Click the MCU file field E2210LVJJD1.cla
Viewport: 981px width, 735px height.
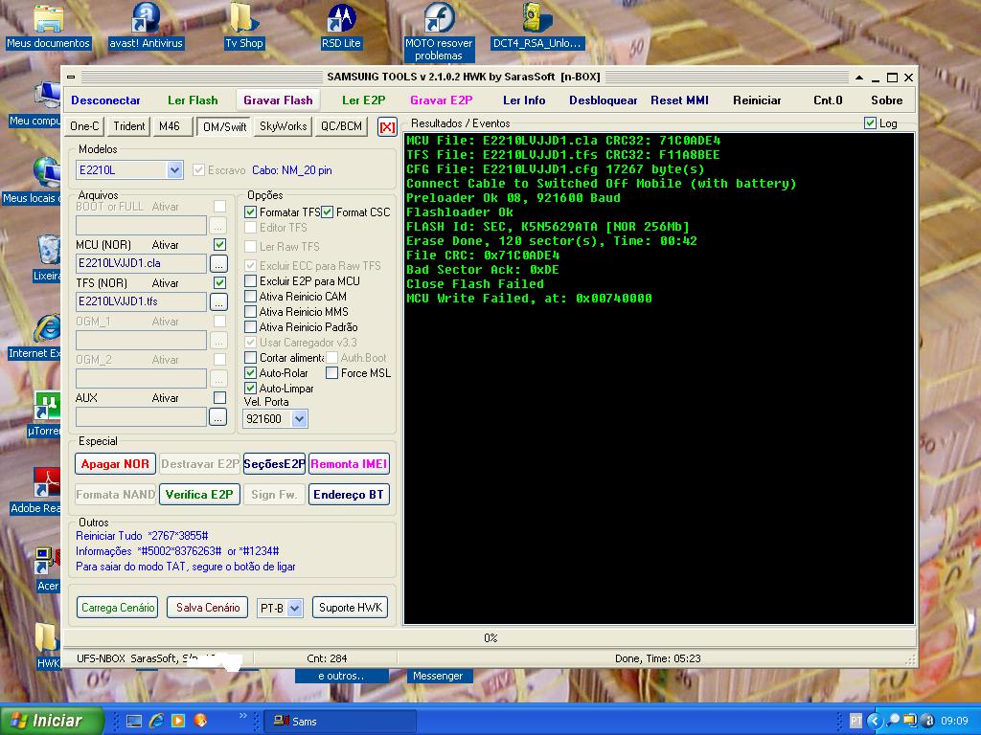pos(142,264)
